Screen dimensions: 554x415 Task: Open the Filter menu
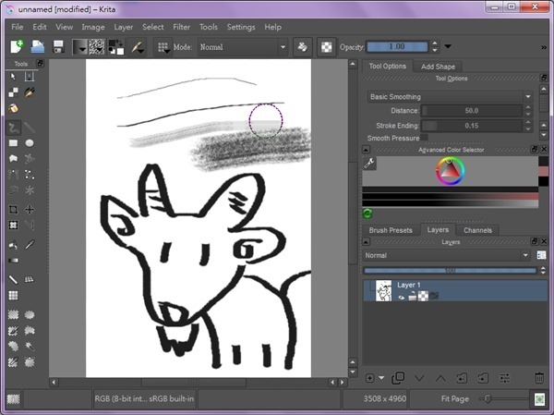[181, 27]
